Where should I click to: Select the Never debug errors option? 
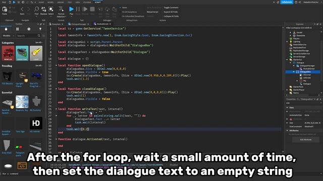[x=123, y=8]
